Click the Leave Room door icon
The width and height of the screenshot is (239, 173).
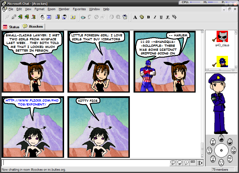coord(27,17)
